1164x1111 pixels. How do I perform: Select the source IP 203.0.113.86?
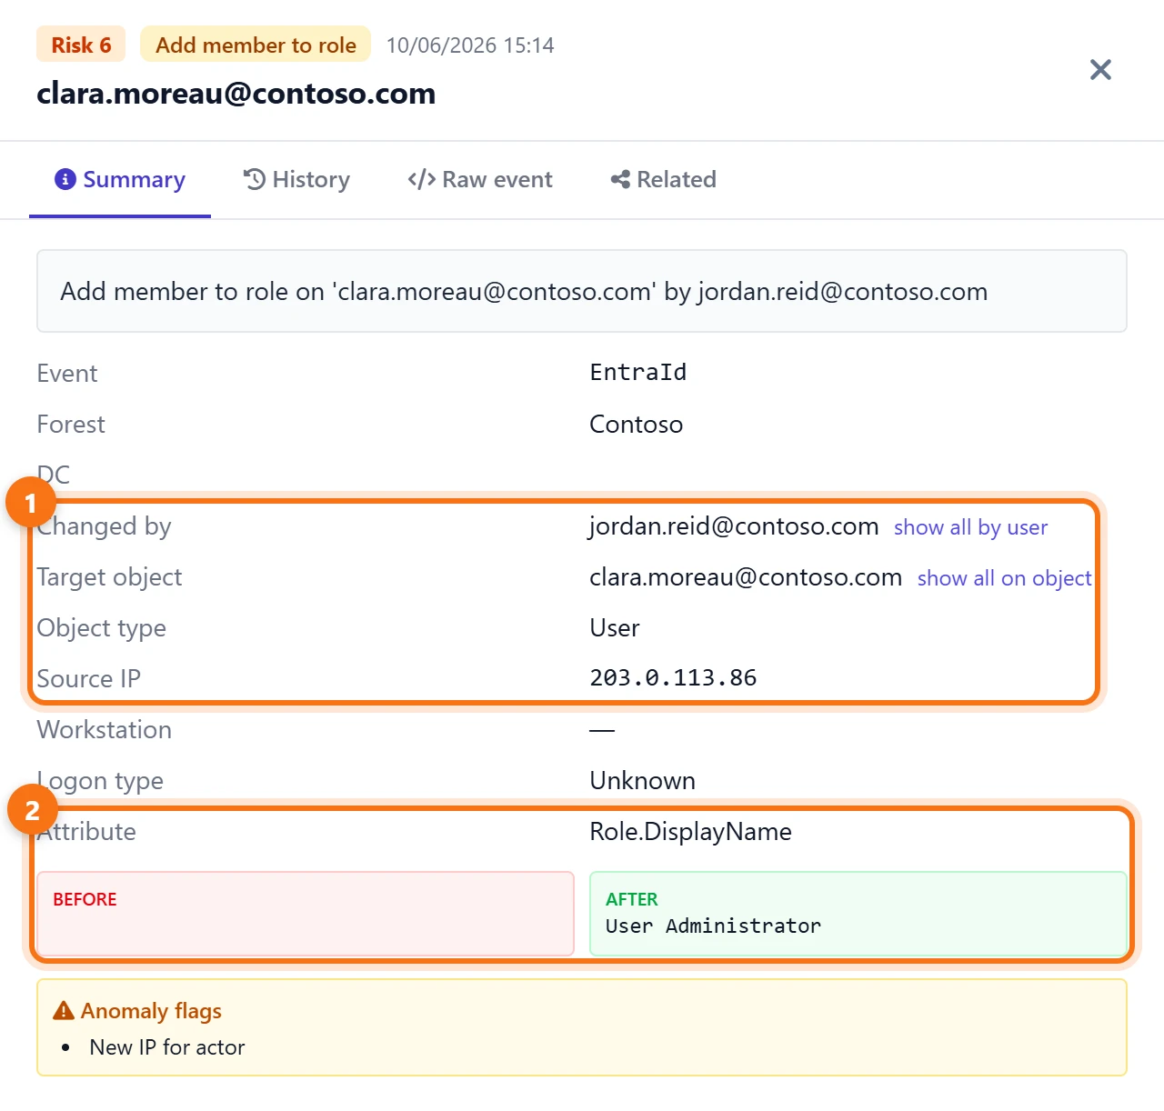[x=673, y=678]
